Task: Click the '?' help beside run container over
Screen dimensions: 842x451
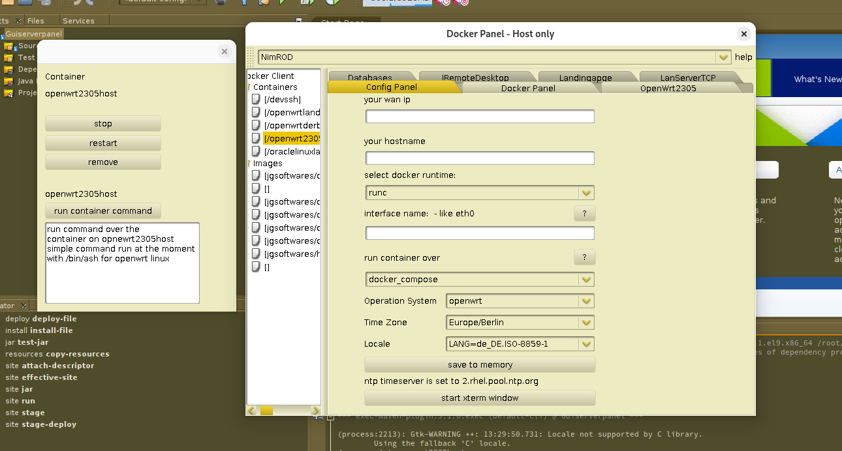Action: (x=584, y=257)
